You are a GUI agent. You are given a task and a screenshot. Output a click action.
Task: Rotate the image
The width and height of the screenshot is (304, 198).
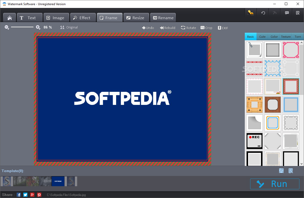tap(188, 28)
